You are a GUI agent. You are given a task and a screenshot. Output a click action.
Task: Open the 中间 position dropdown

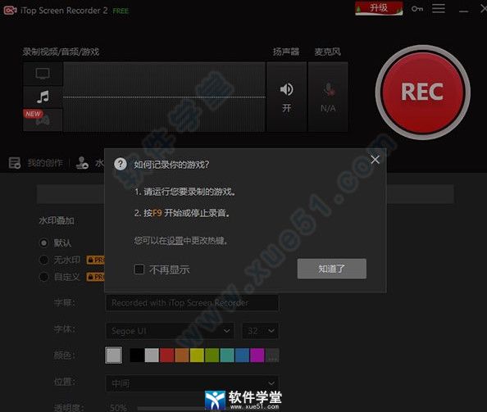click(x=192, y=383)
